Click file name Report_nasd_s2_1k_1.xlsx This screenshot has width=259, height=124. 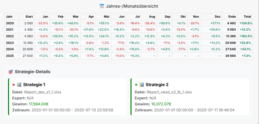[169, 92]
